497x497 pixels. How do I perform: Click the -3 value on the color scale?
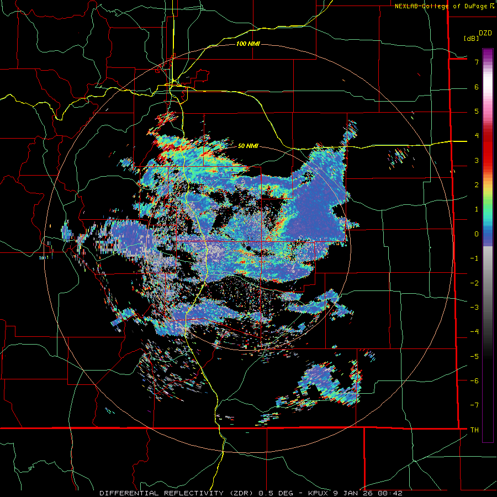tap(474, 308)
